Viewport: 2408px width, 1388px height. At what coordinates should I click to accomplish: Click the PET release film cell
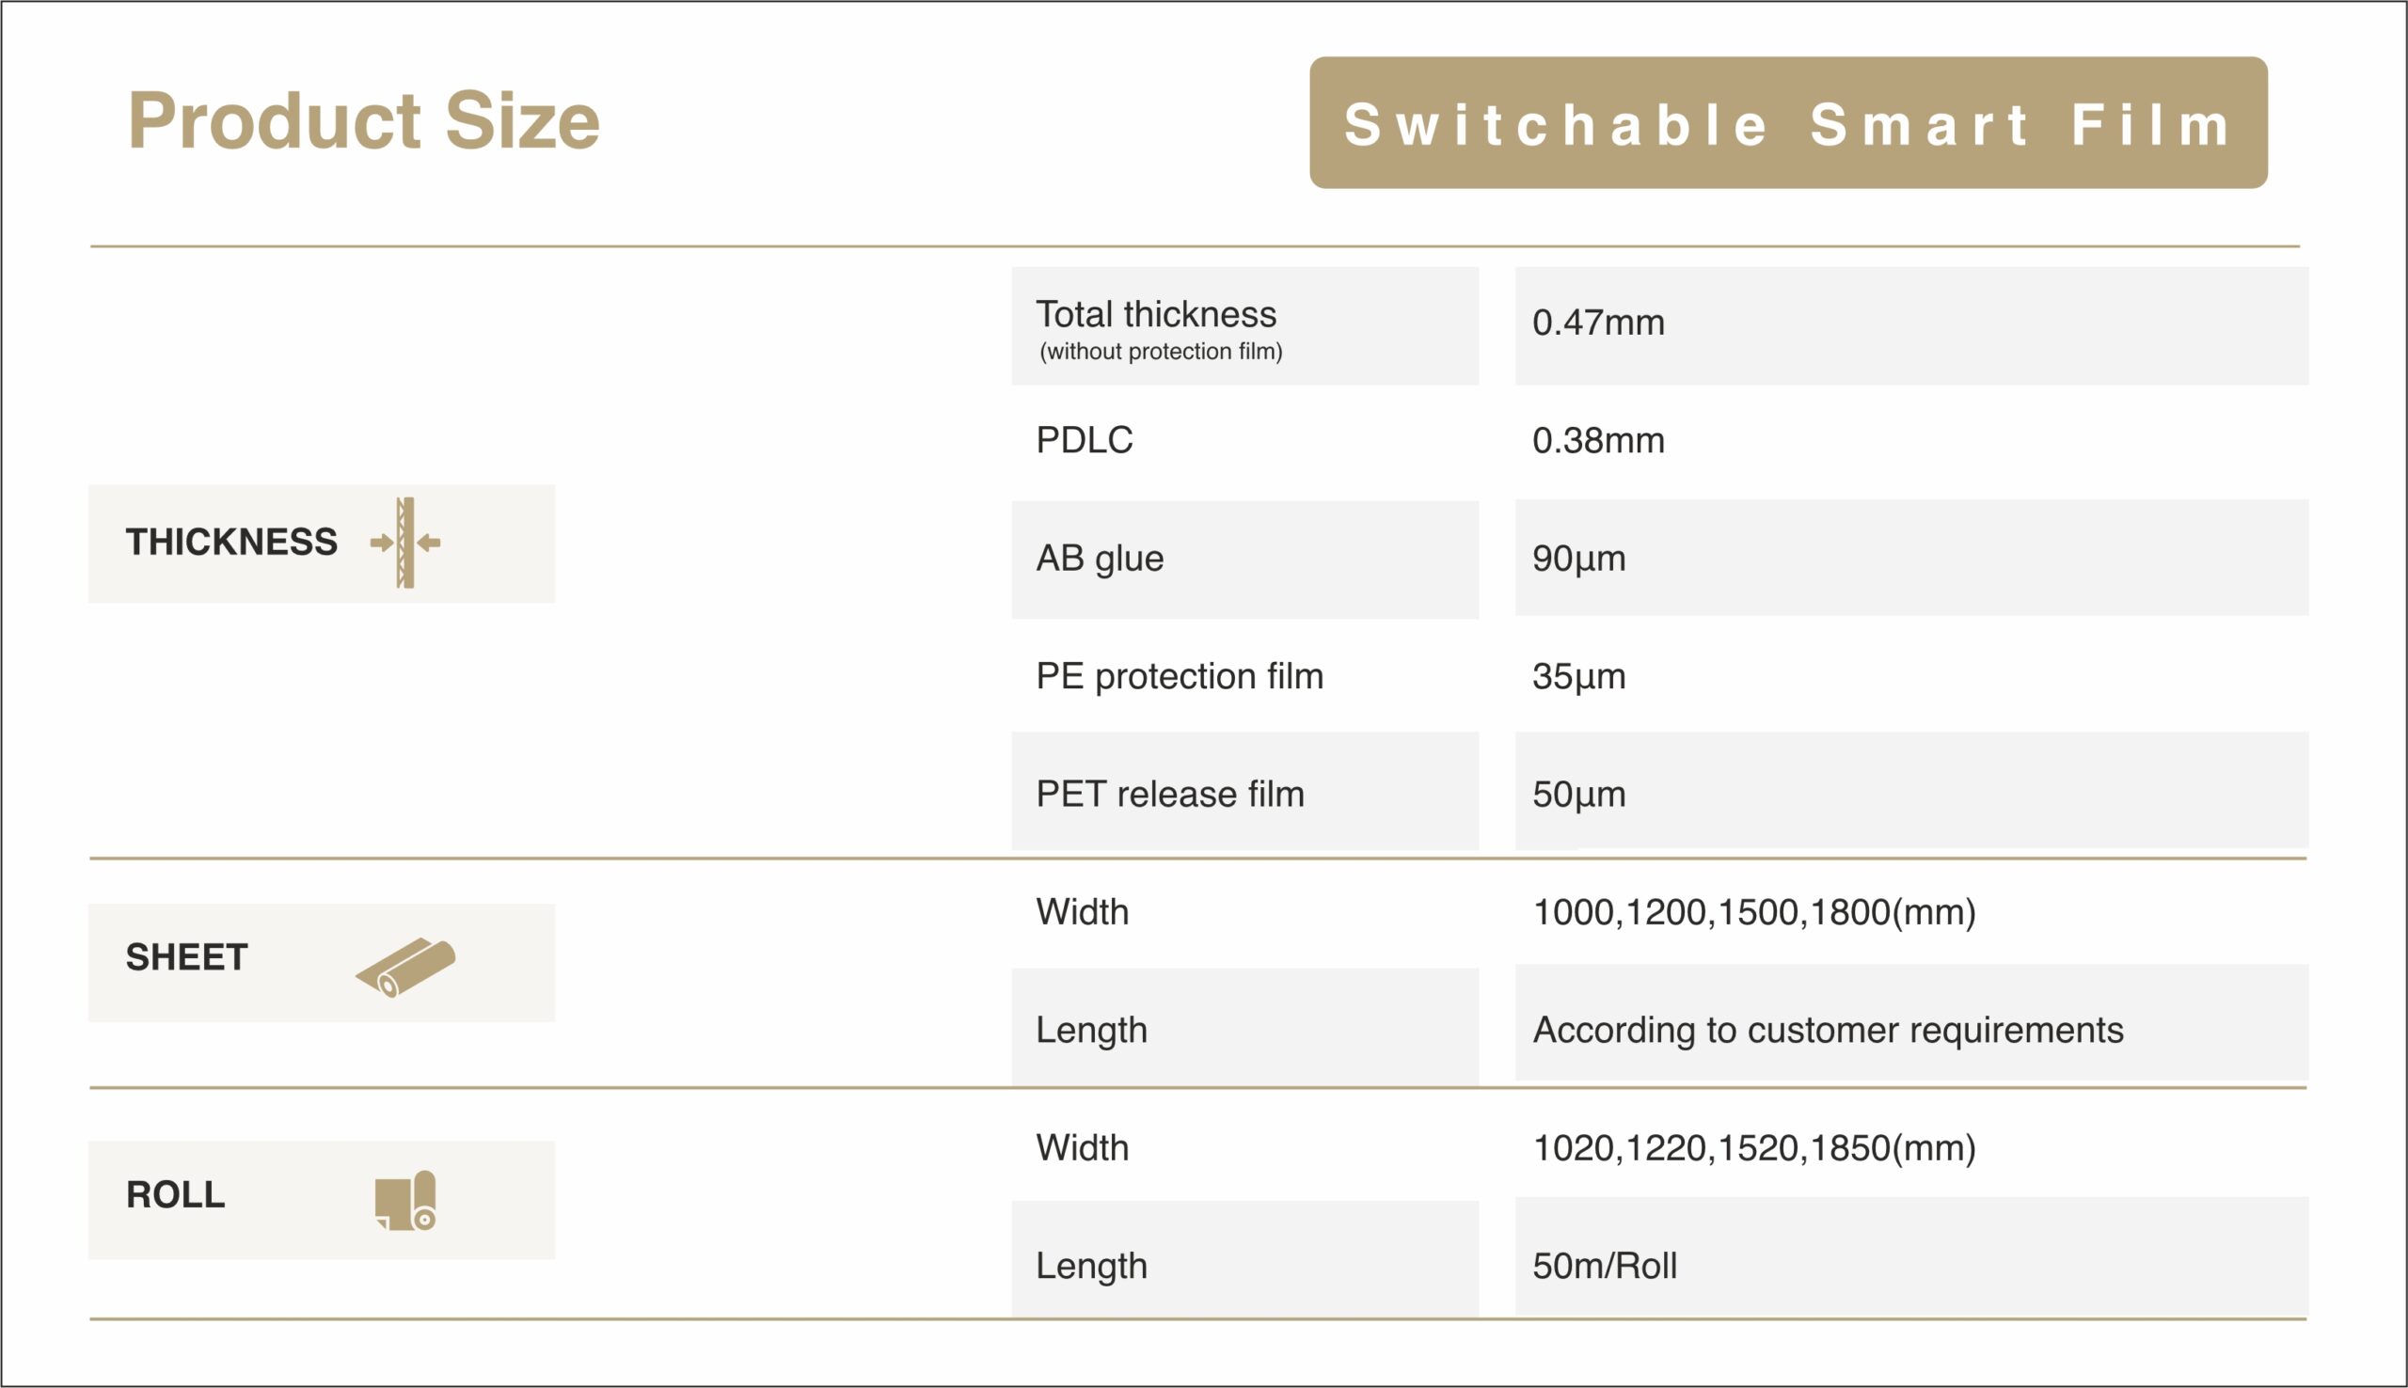(x=1244, y=793)
